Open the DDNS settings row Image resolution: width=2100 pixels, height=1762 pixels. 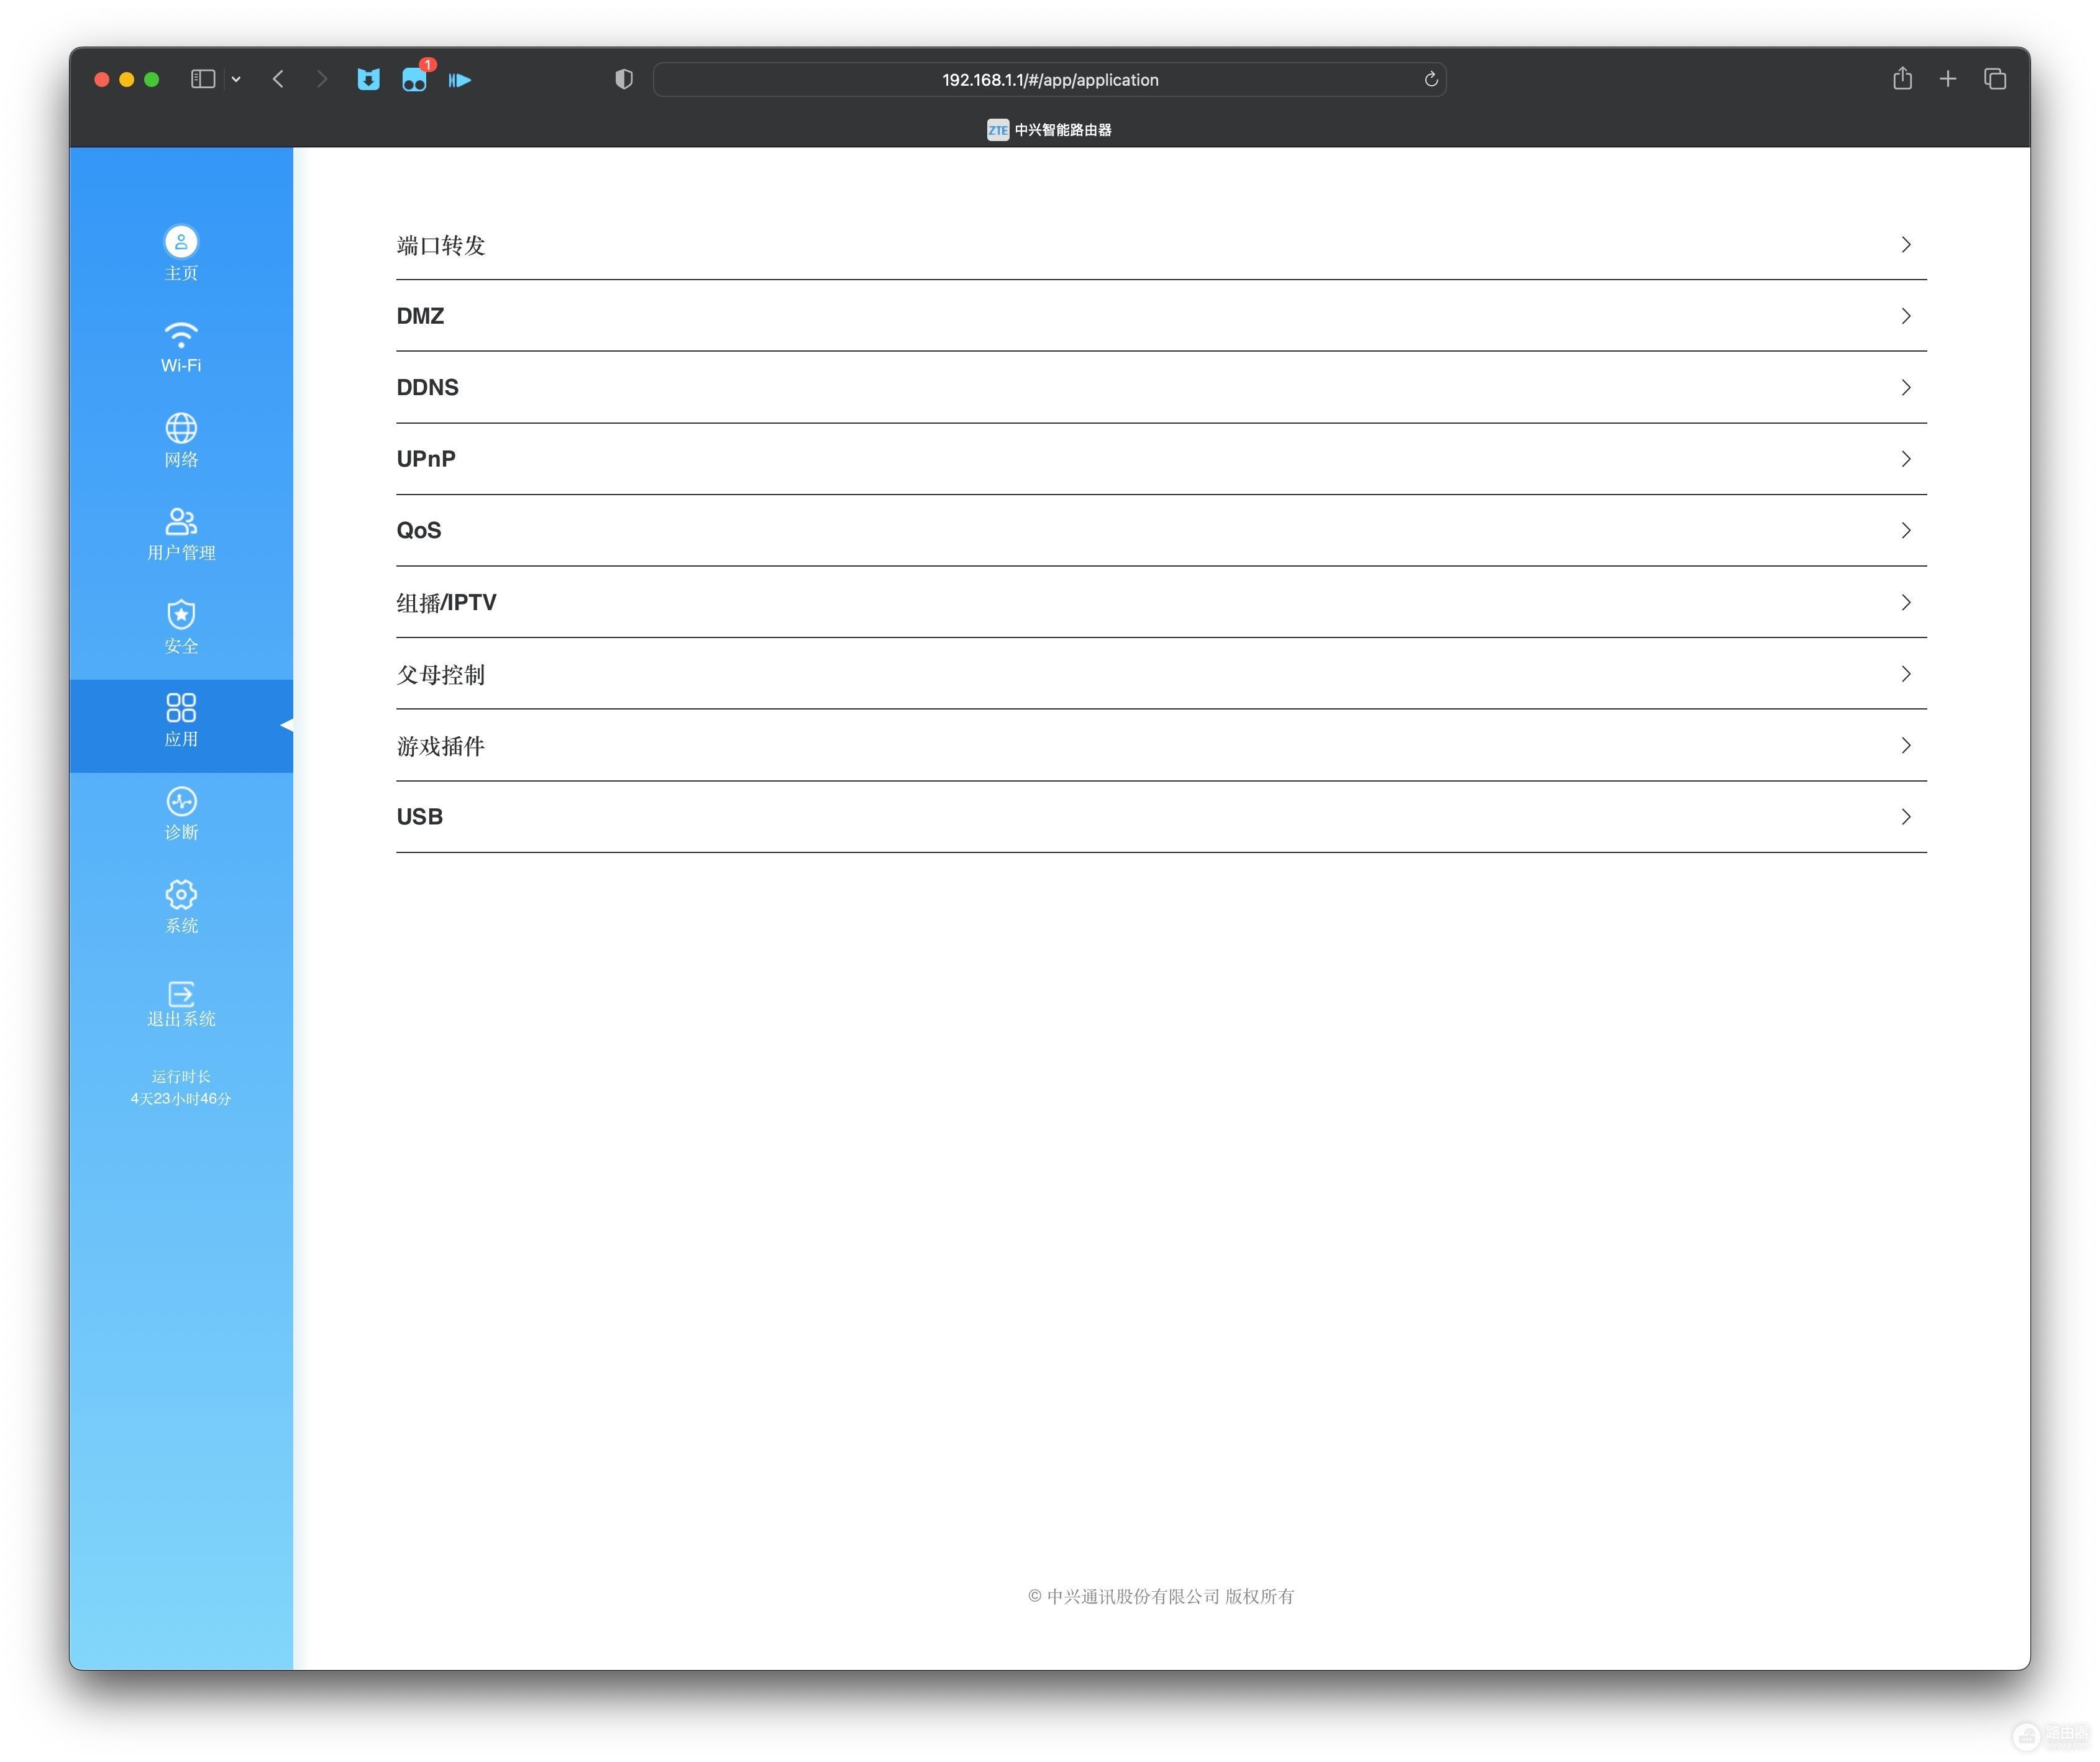coord(1161,387)
